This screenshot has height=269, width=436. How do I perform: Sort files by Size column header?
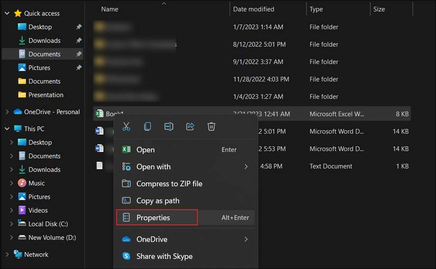tap(379, 9)
